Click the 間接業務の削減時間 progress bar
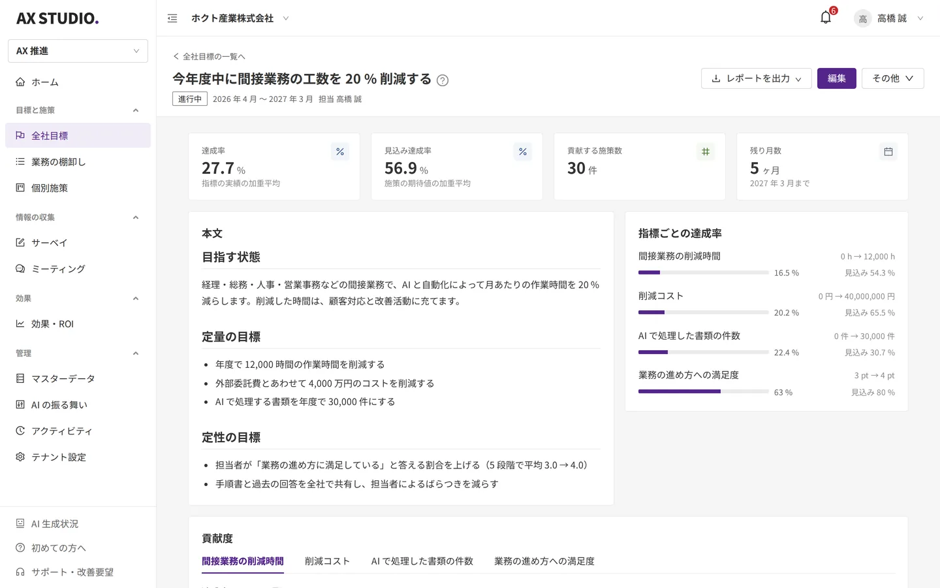This screenshot has height=588, width=940. pos(704,272)
